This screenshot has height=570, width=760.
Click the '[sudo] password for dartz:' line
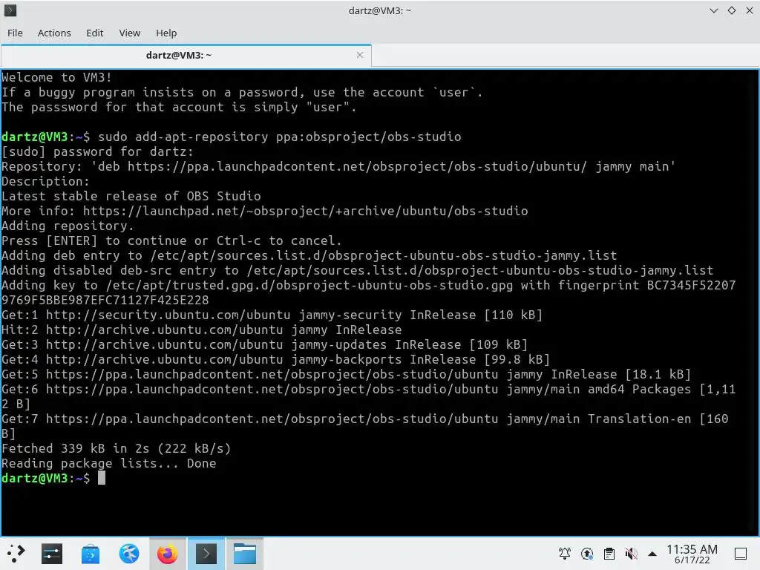97,151
